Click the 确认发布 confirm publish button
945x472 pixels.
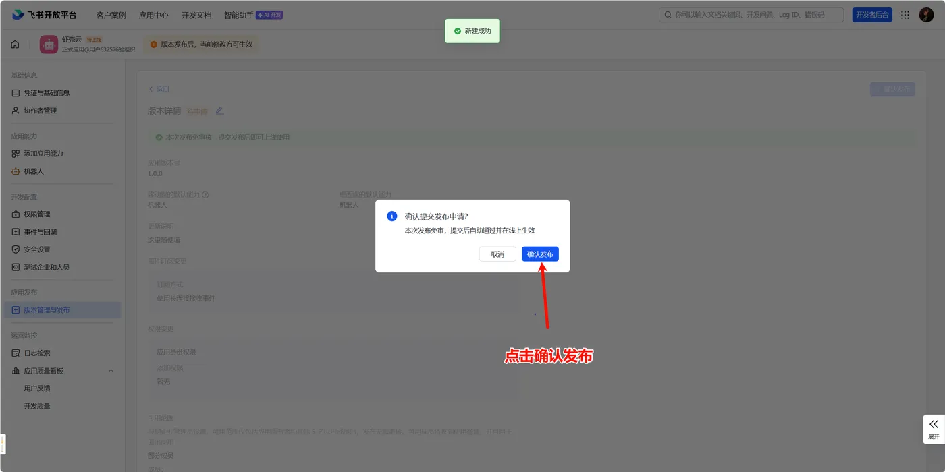pyautogui.click(x=540, y=254)
